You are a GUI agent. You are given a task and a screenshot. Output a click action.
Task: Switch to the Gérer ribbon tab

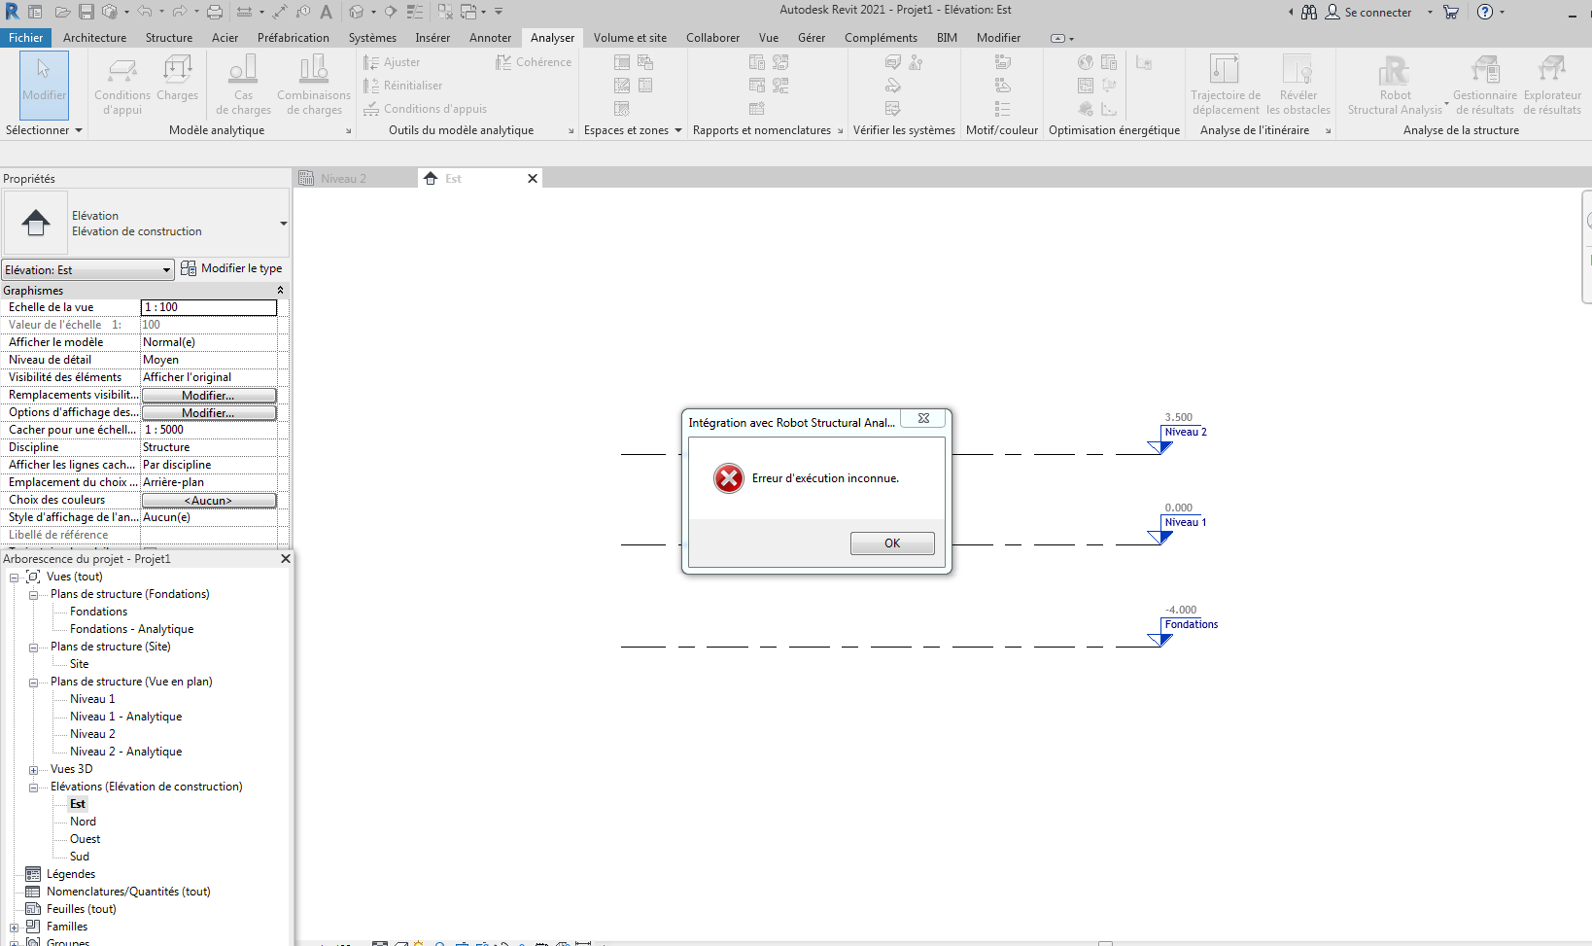coord(812,38)
